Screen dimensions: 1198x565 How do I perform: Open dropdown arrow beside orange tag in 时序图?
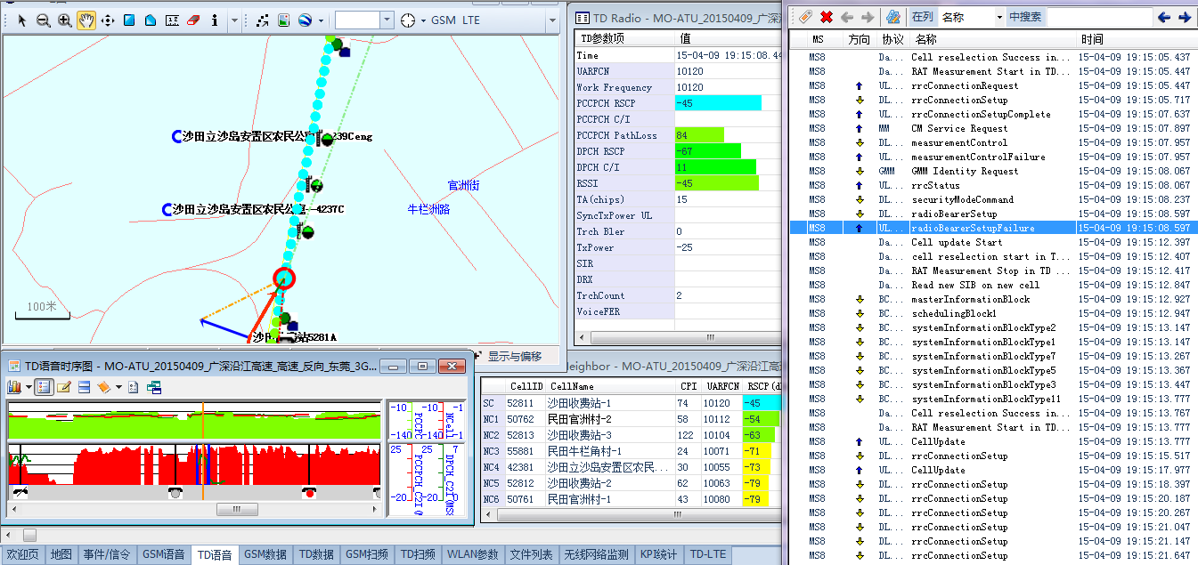(118, 387)
